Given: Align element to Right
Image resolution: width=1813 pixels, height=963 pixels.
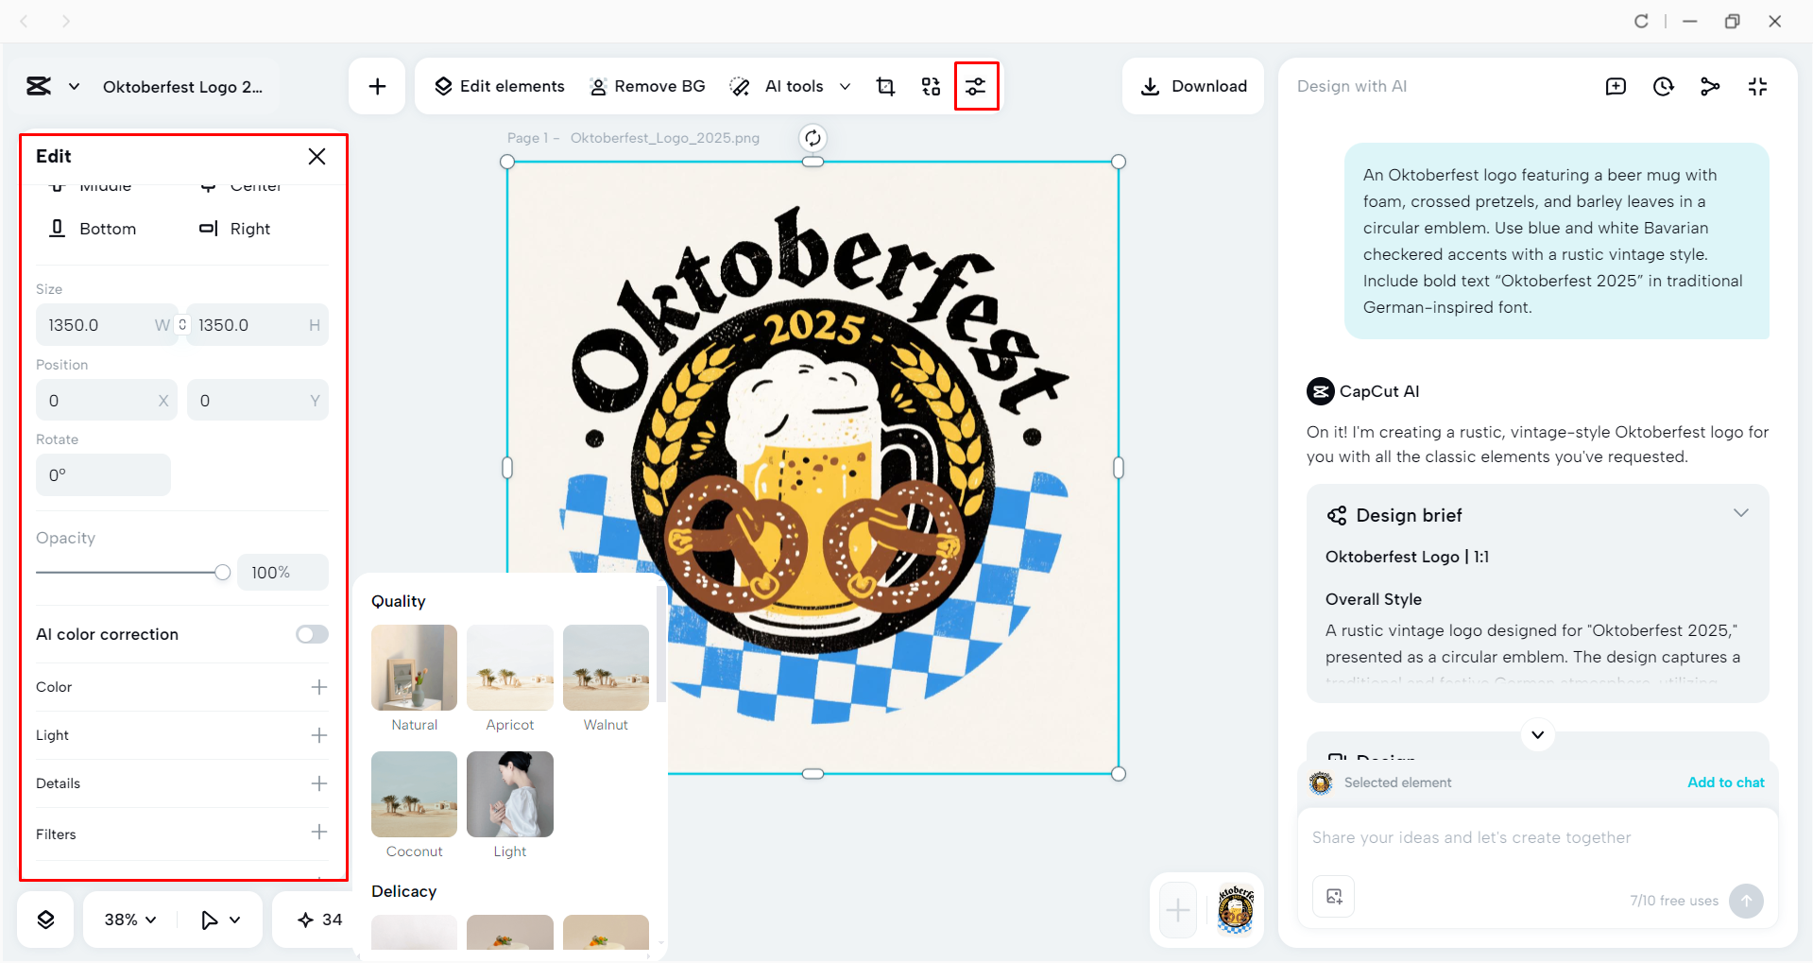Looking at the screenshot, I should [234, 229].
